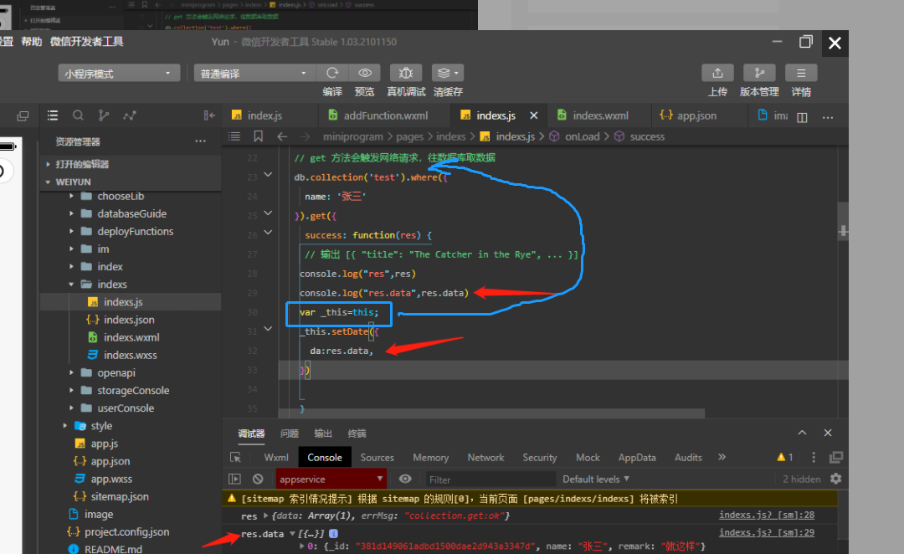Open the Network devtools tab
Image resolution: width=904 pixels, height=554 pixels.
click(485, 457)
